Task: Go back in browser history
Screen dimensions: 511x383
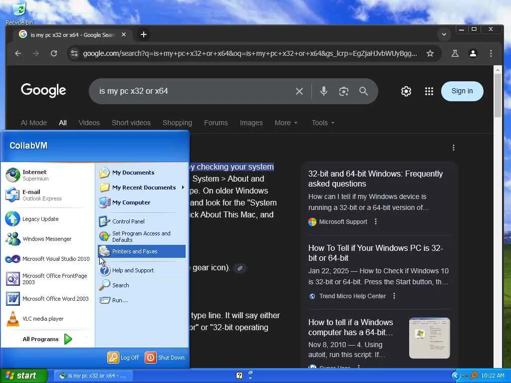Action: 18,53
